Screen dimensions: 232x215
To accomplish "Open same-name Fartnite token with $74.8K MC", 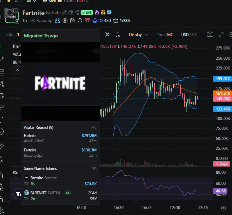I will coord(60,181).
